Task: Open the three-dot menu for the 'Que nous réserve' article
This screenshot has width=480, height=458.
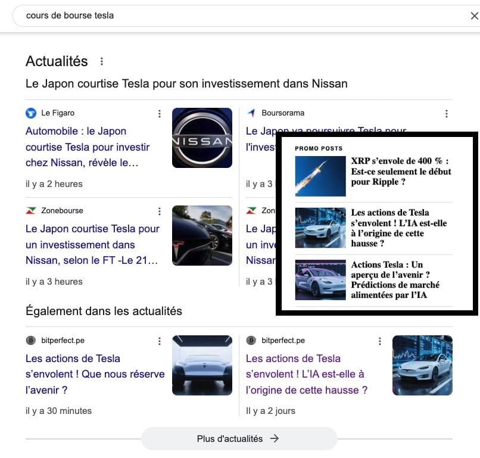Action: (160, 341)
